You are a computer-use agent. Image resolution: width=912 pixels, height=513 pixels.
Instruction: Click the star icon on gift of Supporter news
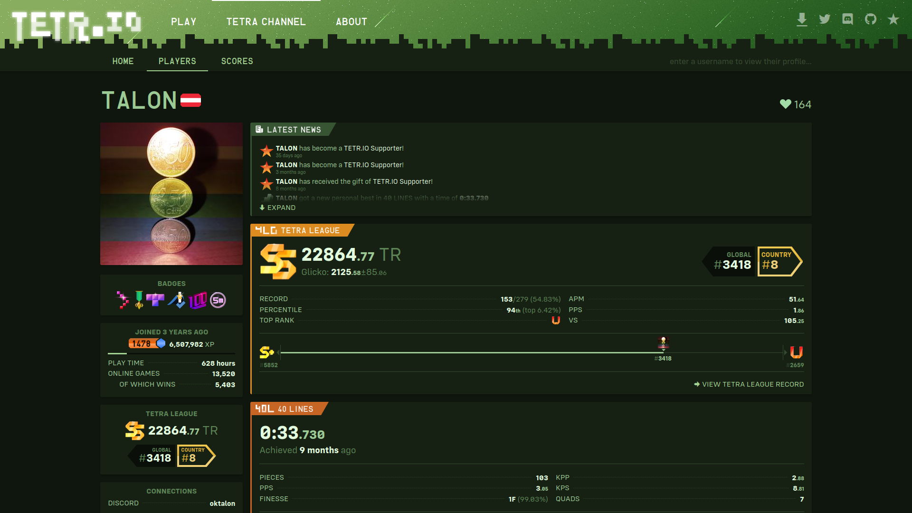pyautogui.click(x=266, y=184)
